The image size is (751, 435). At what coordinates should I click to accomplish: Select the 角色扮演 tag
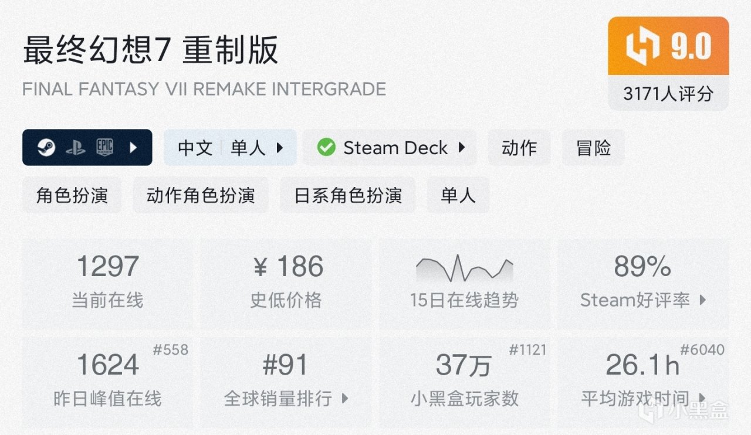(x=72, y=195)
